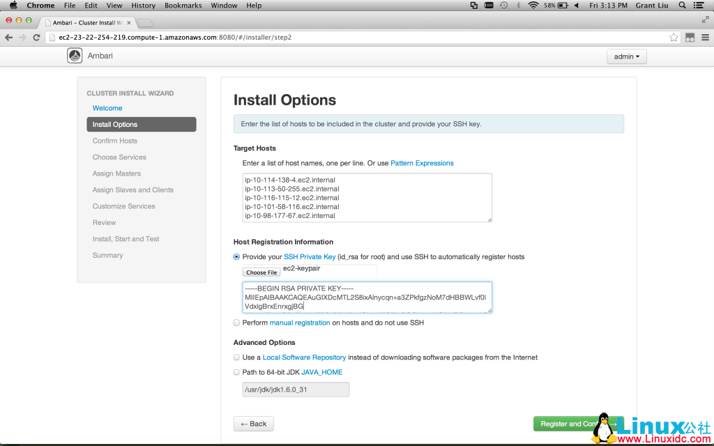
Task: Expand the admin dropdown
Action: pyautogui.click(x=626, y=57)
